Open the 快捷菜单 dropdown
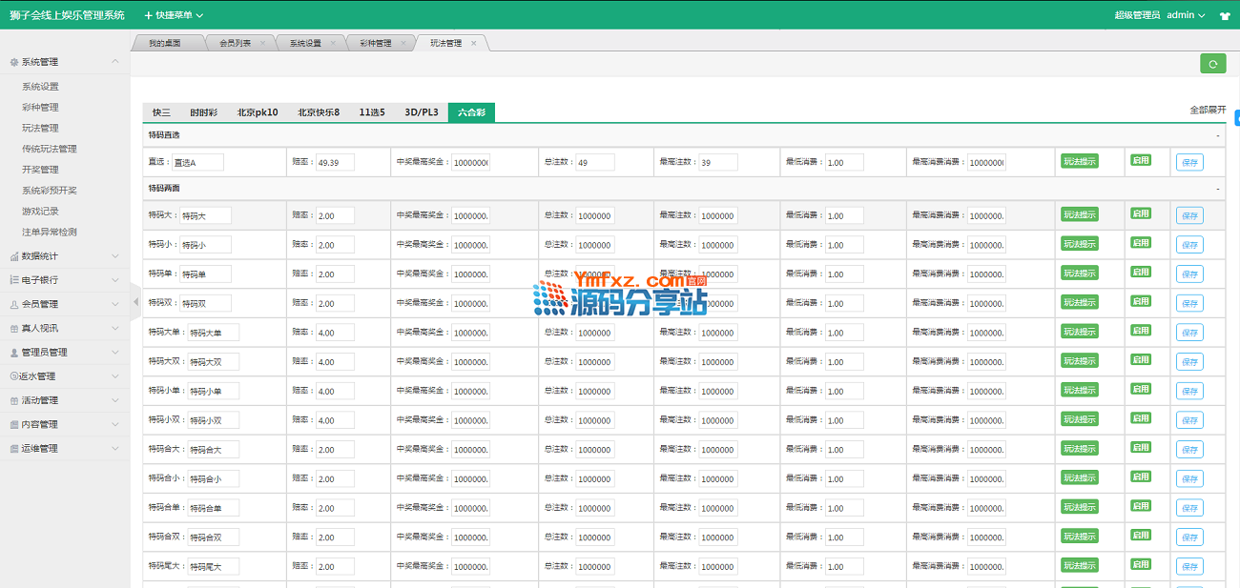The height and width of the screenshot is (588, 1240). (174, 15)
